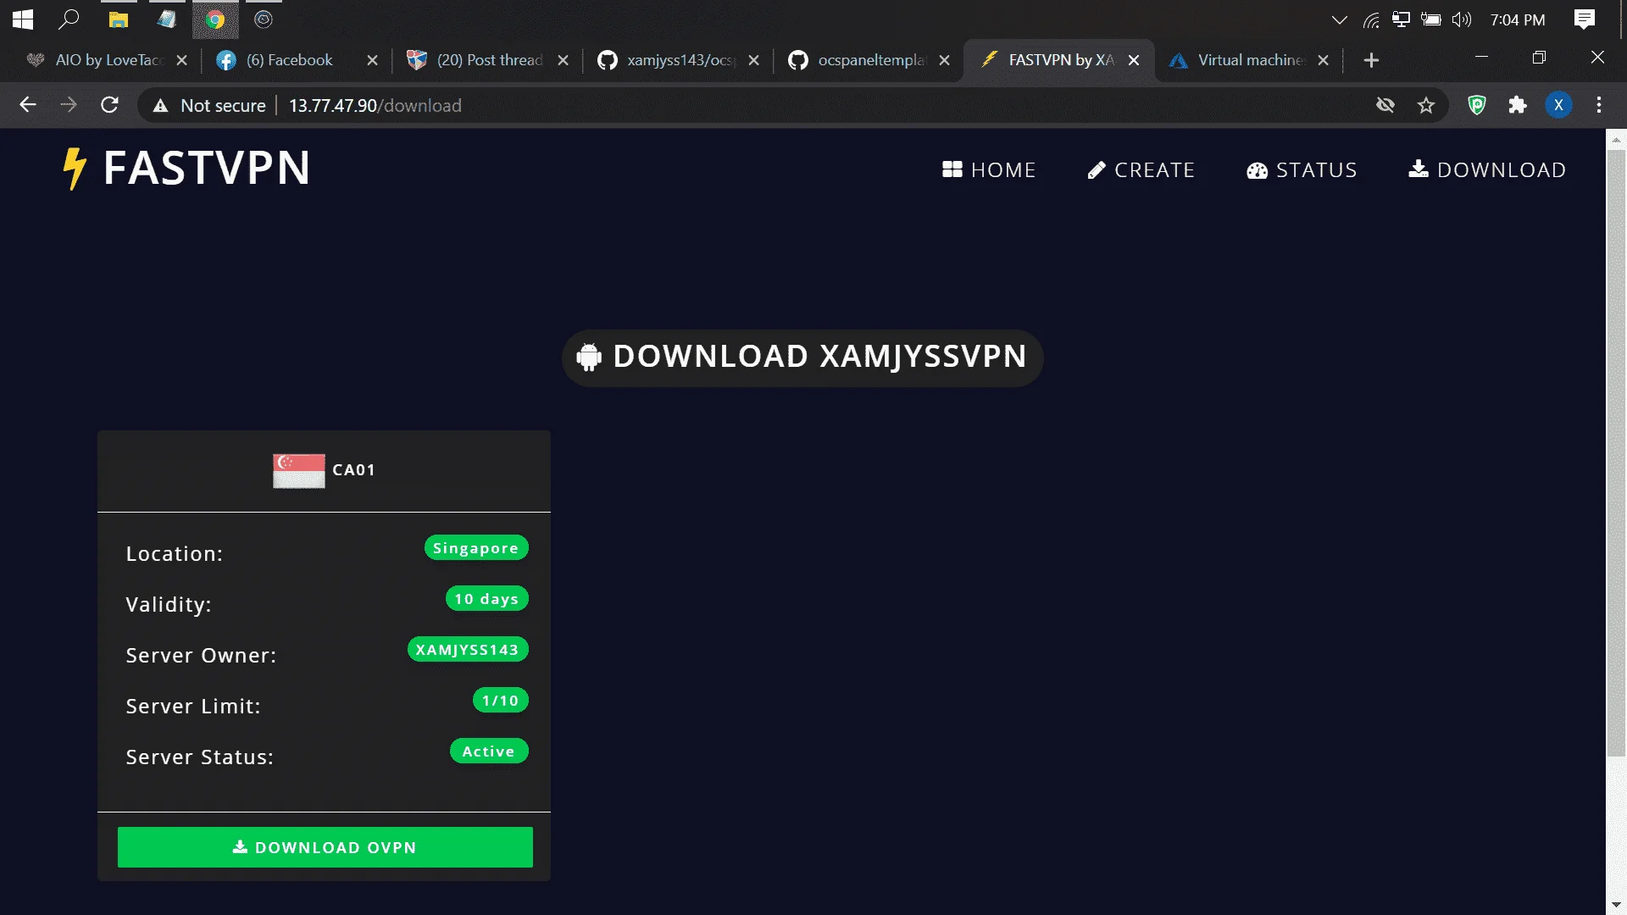Screen dimensions: 1627x915
Task: Click the CA01 server name
Action: coord(354,470)
